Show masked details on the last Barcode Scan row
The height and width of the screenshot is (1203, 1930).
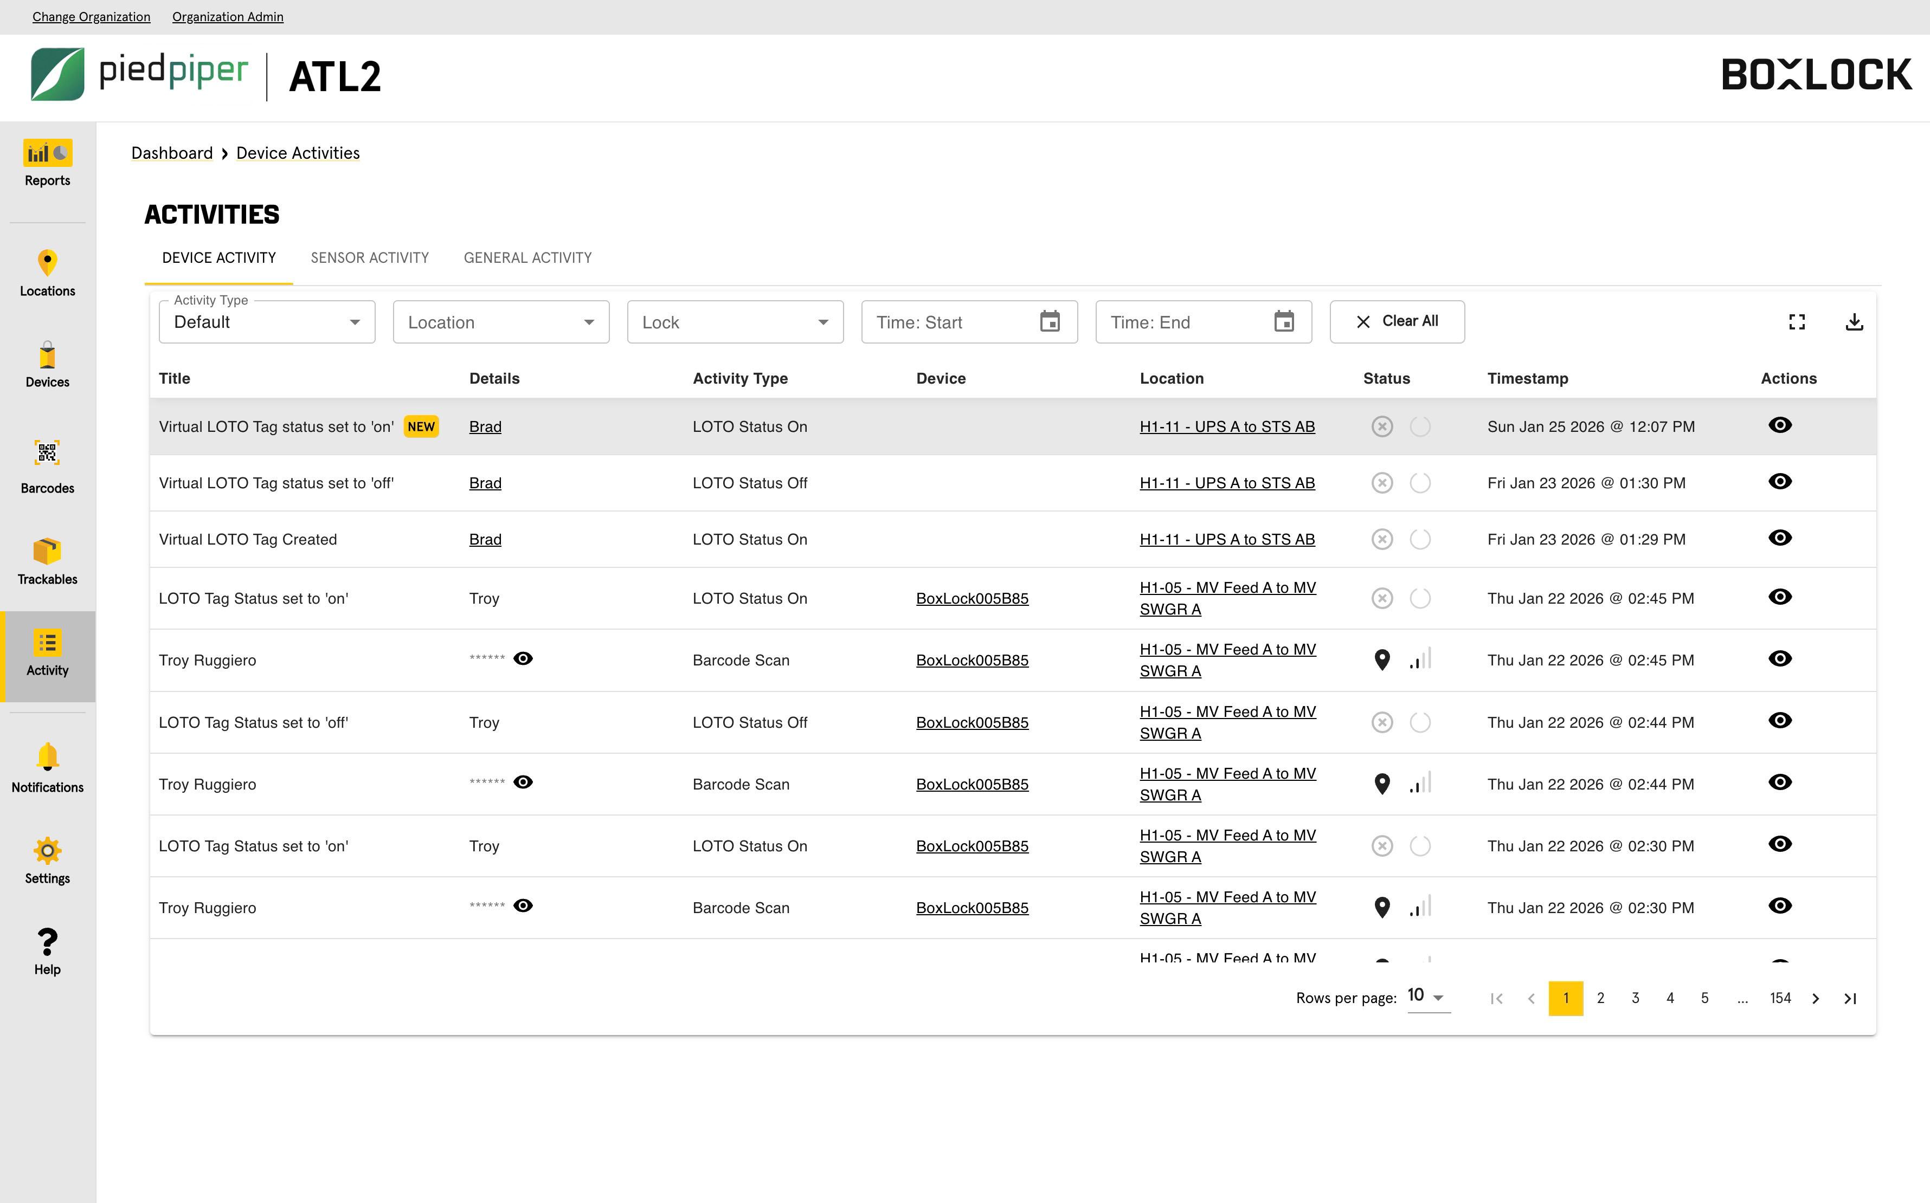(x=523, y=906)
